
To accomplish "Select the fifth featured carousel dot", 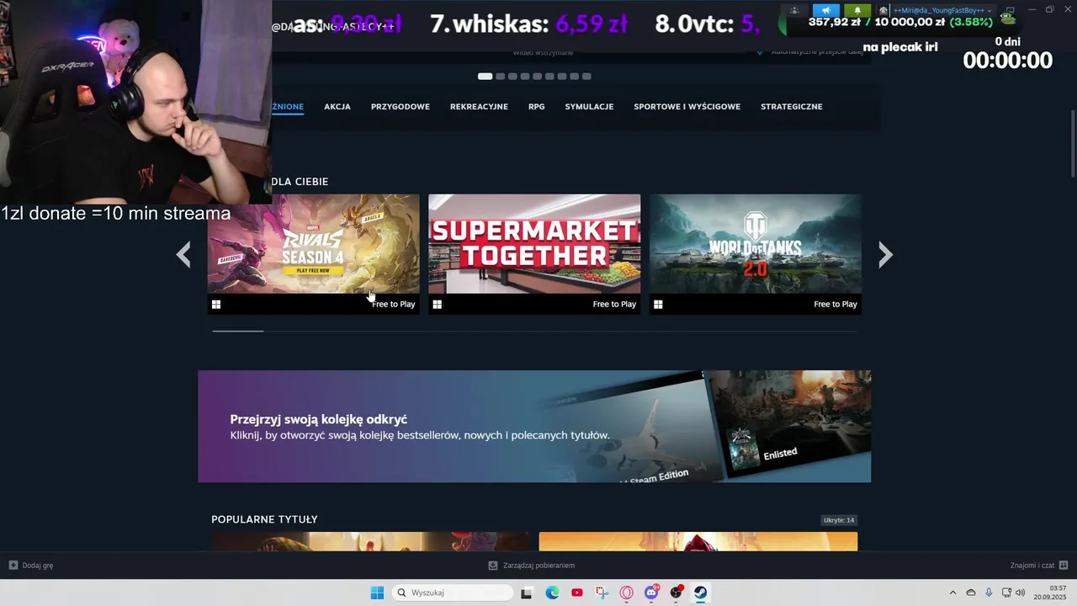I will pos(537,77).
